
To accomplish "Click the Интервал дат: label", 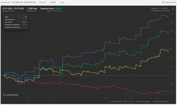I will 6,2.
